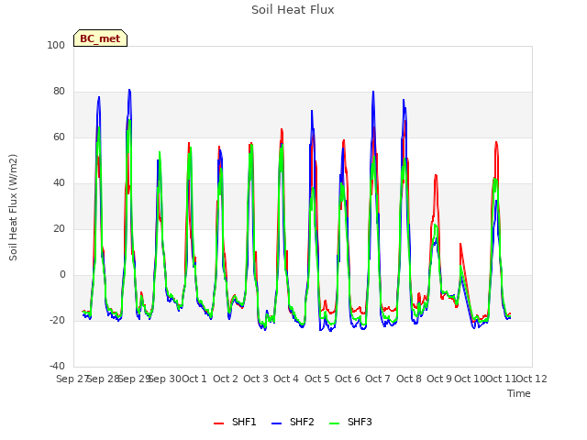The height and width of the screenshot is (440, 587).
Task: Click the 100 y-axis label
Action: pyautogui.click(x=56, y=45)
